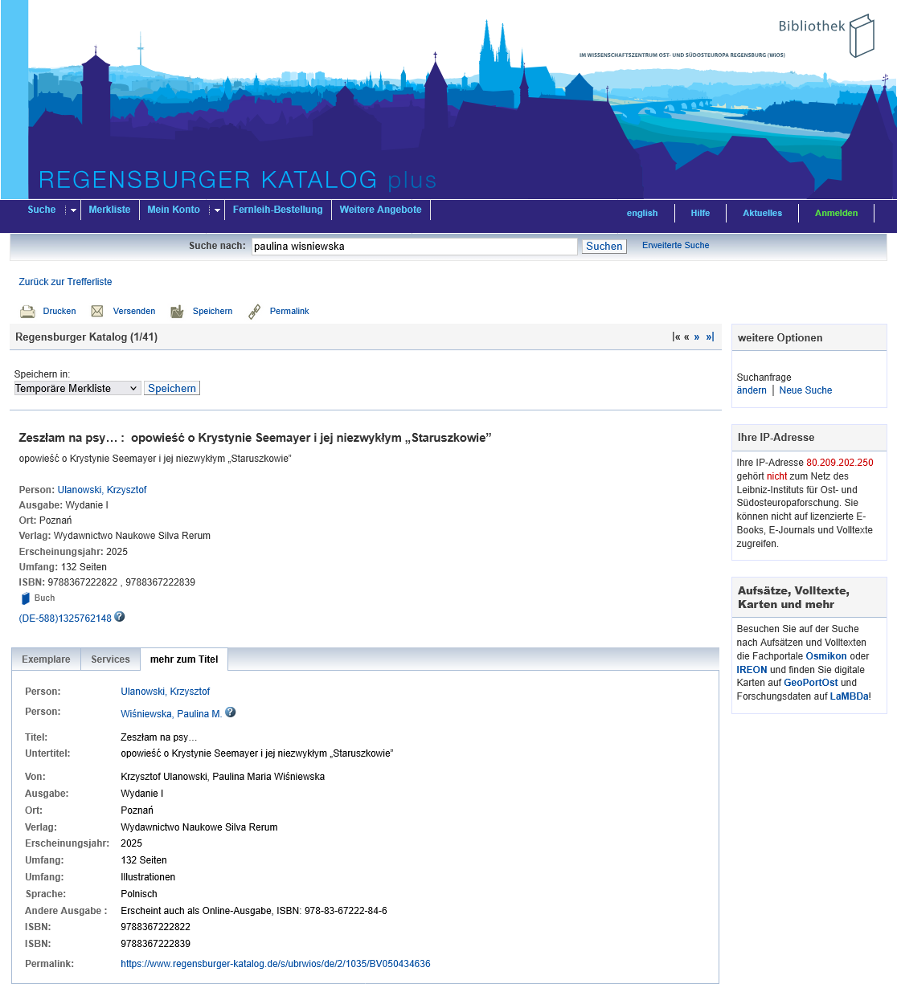Click the search input field
The height and width of the screenshot is (988, 897).
tap(414, 247)
